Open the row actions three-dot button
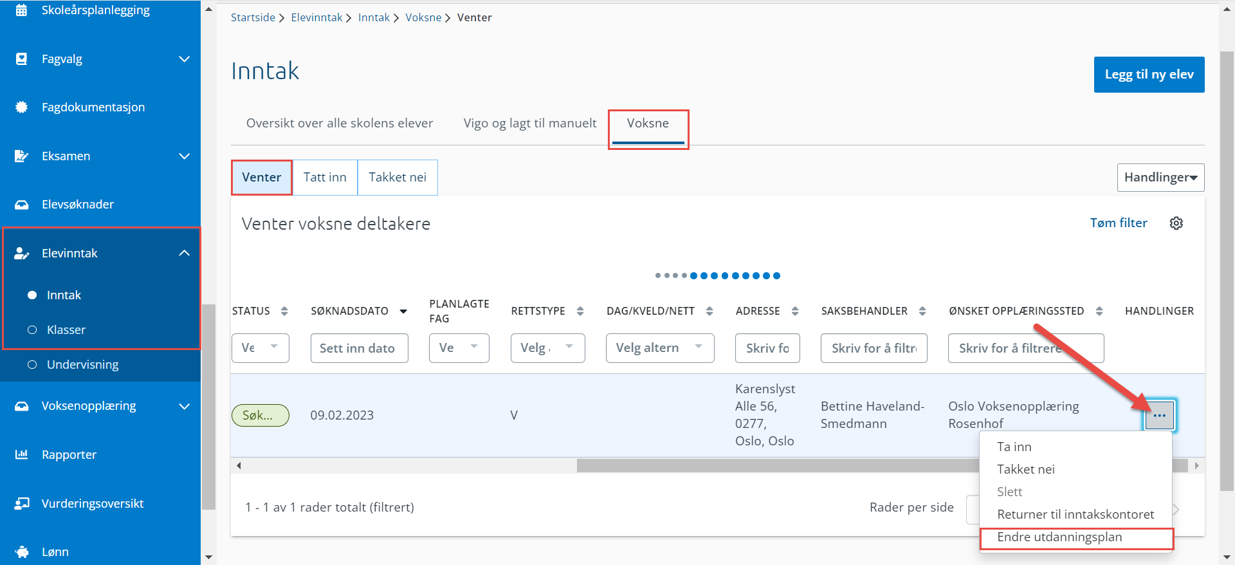Image resolution: width=1235 pixels, height=565 pixels. tap(1160, 416)
